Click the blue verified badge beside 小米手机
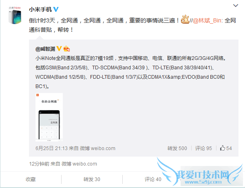 (56, 9)
